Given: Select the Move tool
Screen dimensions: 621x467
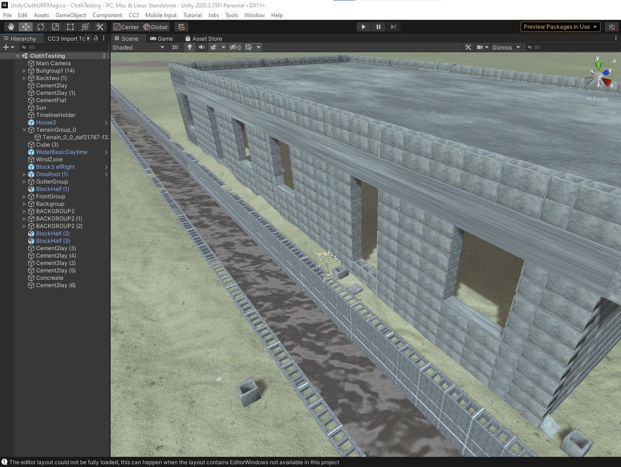Looking at the screenshot, I should point(26,27).
